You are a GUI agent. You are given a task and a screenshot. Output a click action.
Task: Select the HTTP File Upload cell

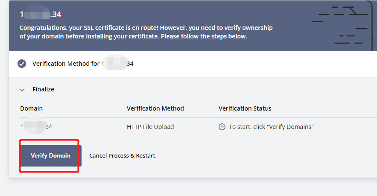tap(150, 127)
